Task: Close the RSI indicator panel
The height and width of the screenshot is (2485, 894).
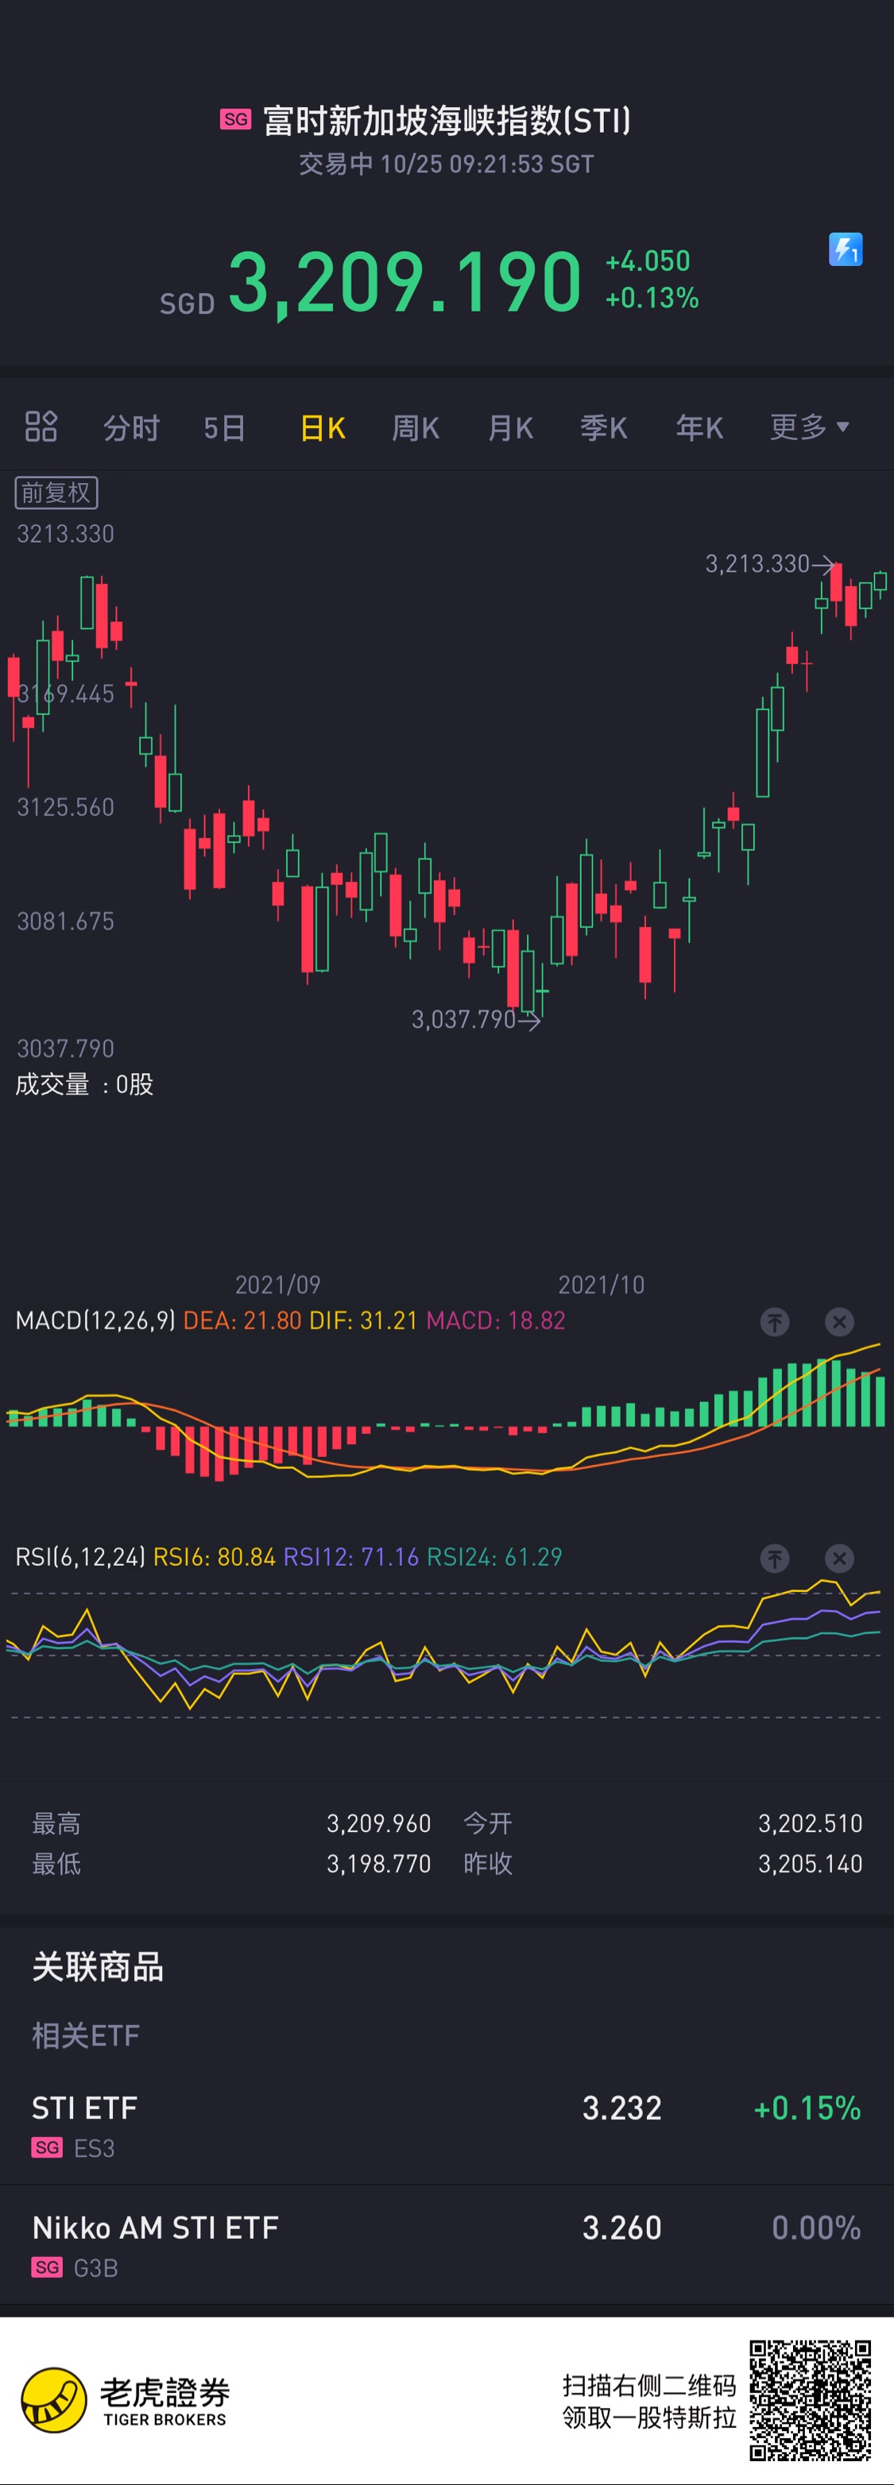Action: [839, 1558]
